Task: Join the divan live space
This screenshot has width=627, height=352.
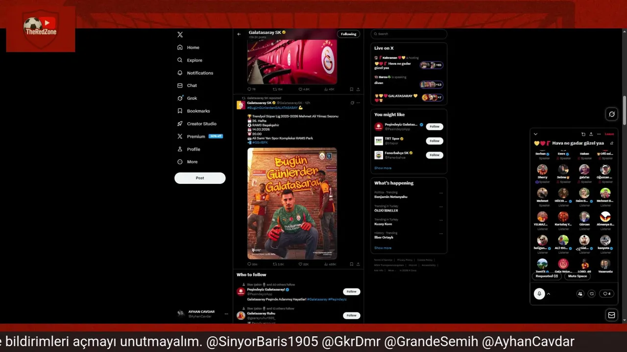Action: pos(408,81)
